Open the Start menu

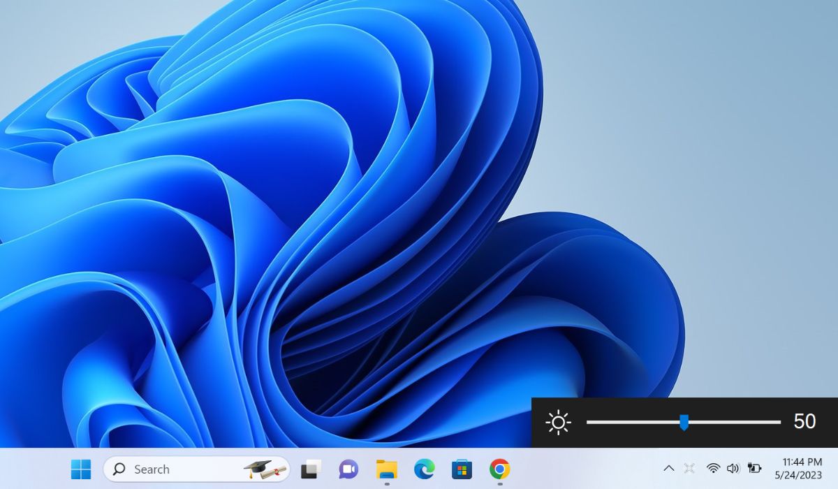83,469
